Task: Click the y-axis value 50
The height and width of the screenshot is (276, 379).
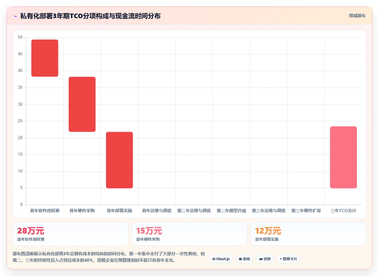Action: 20,37
